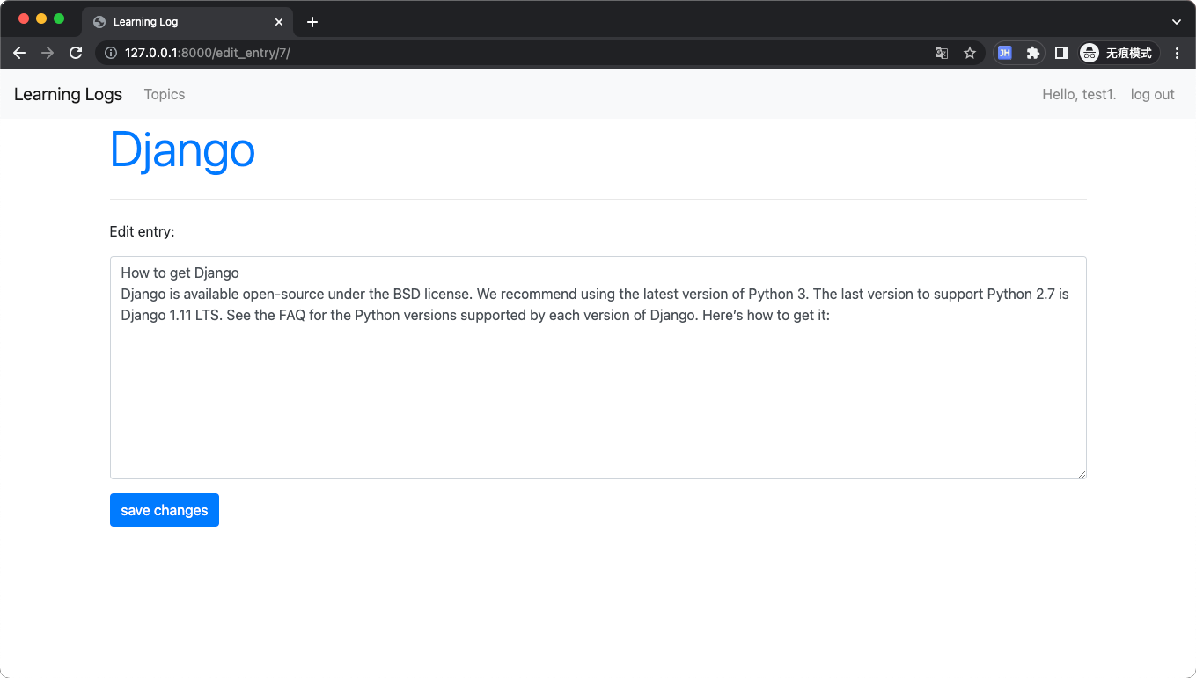This screenshot has height=678, width=1196.
Task: Grab the textarea resize handle
Action: tap(1082, 474)
